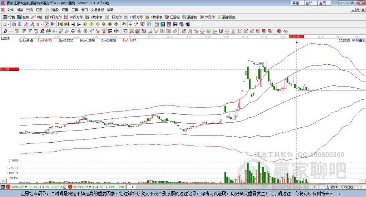Open 赢家服务 services
Image resolution: width=366 pixels, height=197 pixels.
click(x=226, y=17)
